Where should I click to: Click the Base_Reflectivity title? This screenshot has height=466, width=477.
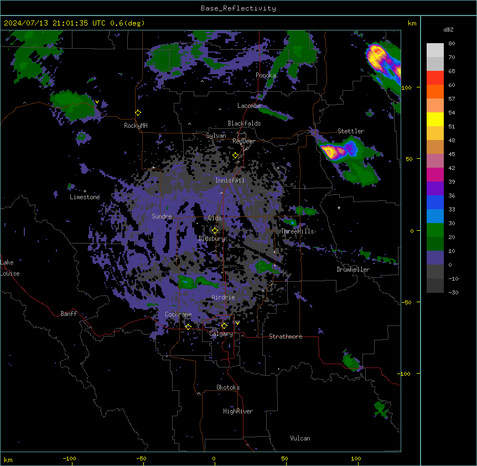tap(239, 8)
